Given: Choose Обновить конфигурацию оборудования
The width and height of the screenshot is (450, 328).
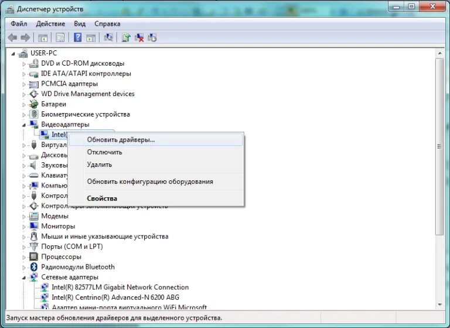Looking at the screenshot, I should [x=156, y=182].
